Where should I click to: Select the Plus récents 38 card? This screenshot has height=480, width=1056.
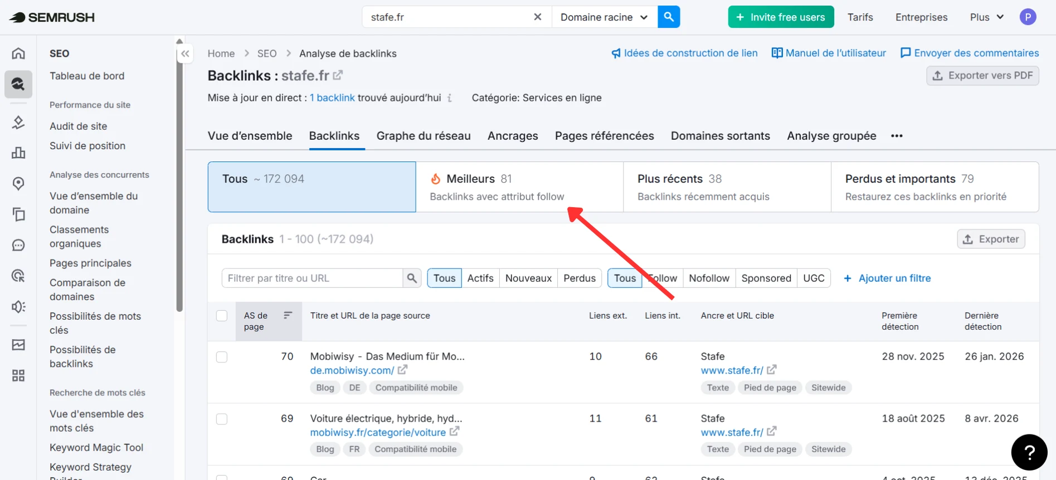727,187
